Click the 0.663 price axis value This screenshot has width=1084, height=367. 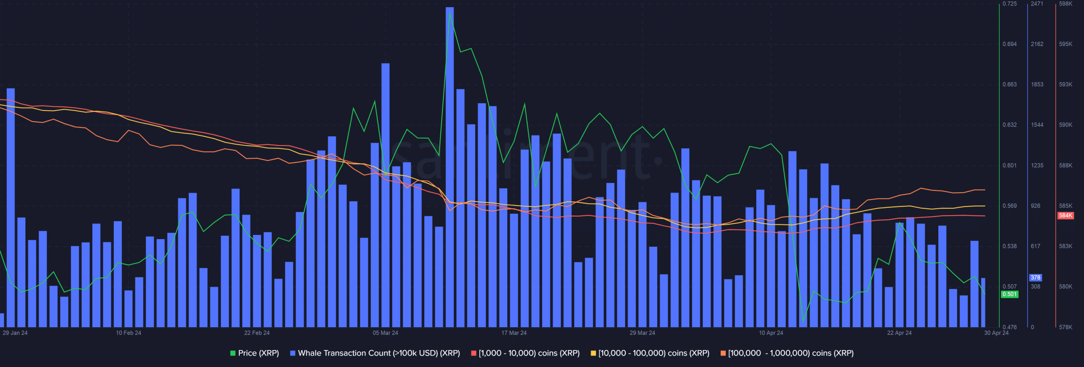tap(1009, 84)
